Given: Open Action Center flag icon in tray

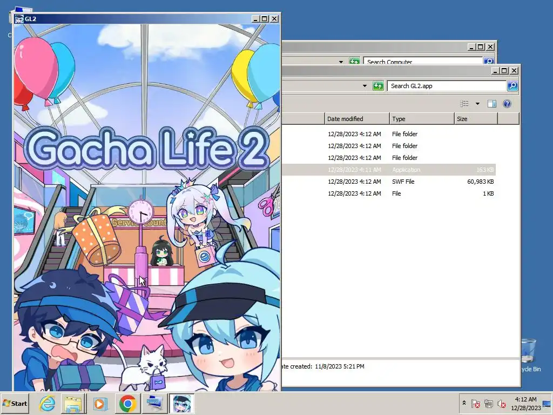Looking at the screenshot, I should pyautogui.click(x=475, y=403).
